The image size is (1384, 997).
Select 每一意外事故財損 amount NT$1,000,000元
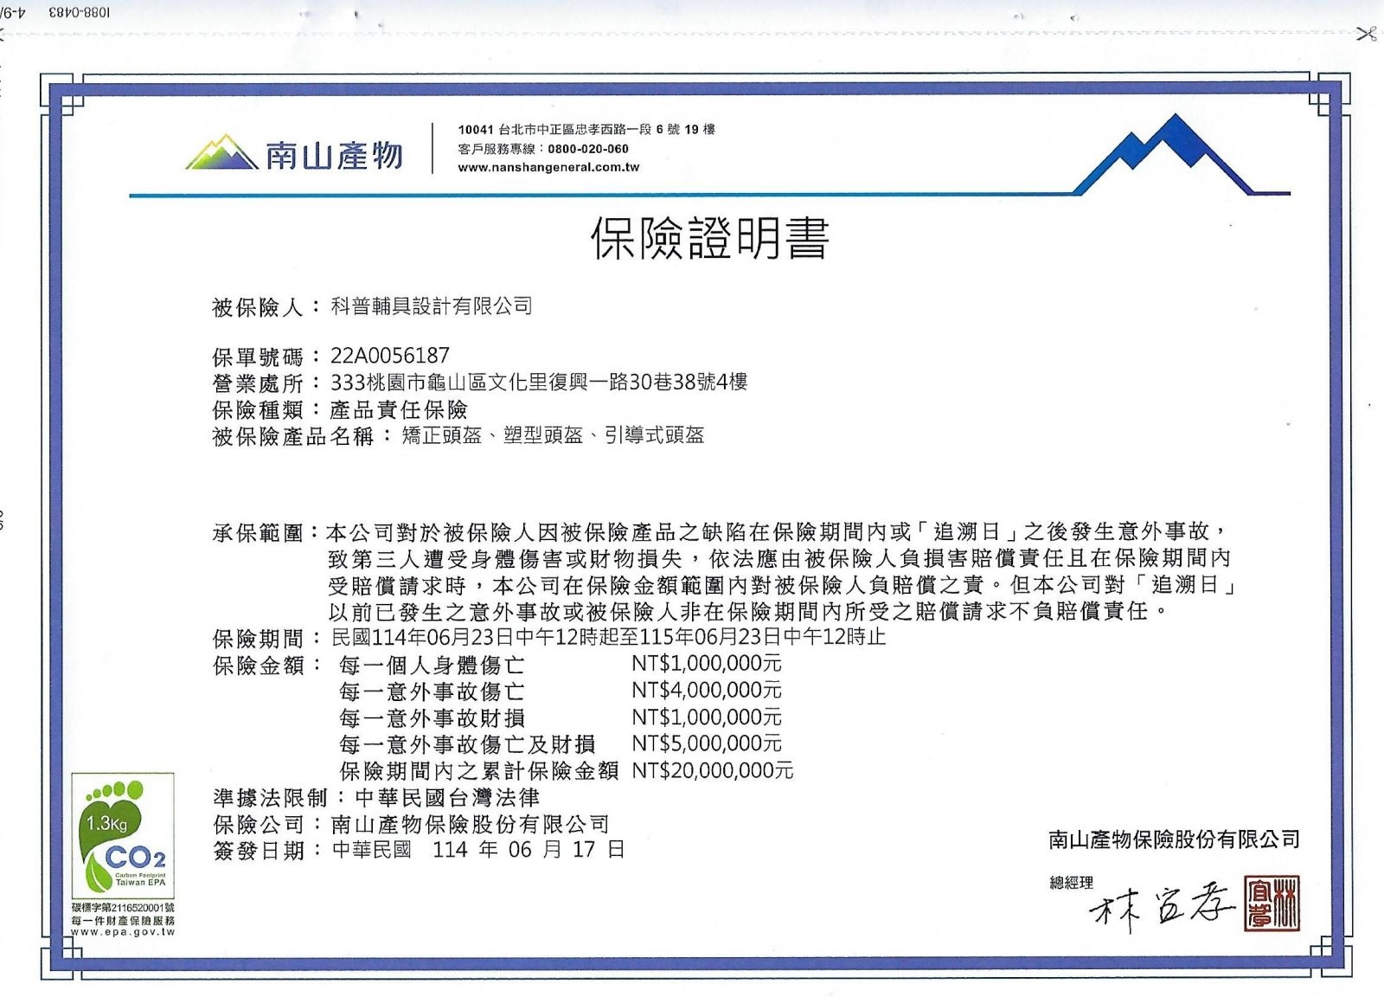pyautogui.click(x=707, y=717)
